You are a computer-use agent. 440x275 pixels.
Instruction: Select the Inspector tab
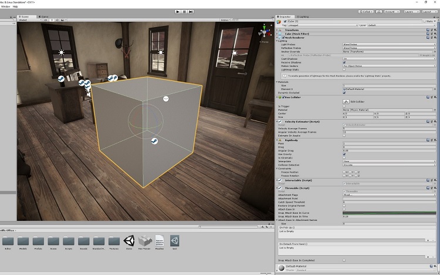[x=285, y=16]
